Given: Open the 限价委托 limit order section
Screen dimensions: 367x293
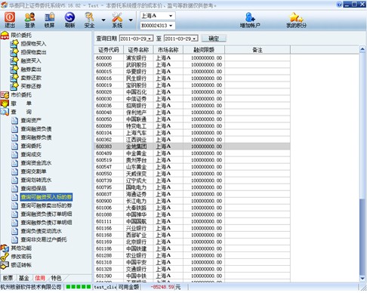Looking at the screenshot, I should [21, 35].
